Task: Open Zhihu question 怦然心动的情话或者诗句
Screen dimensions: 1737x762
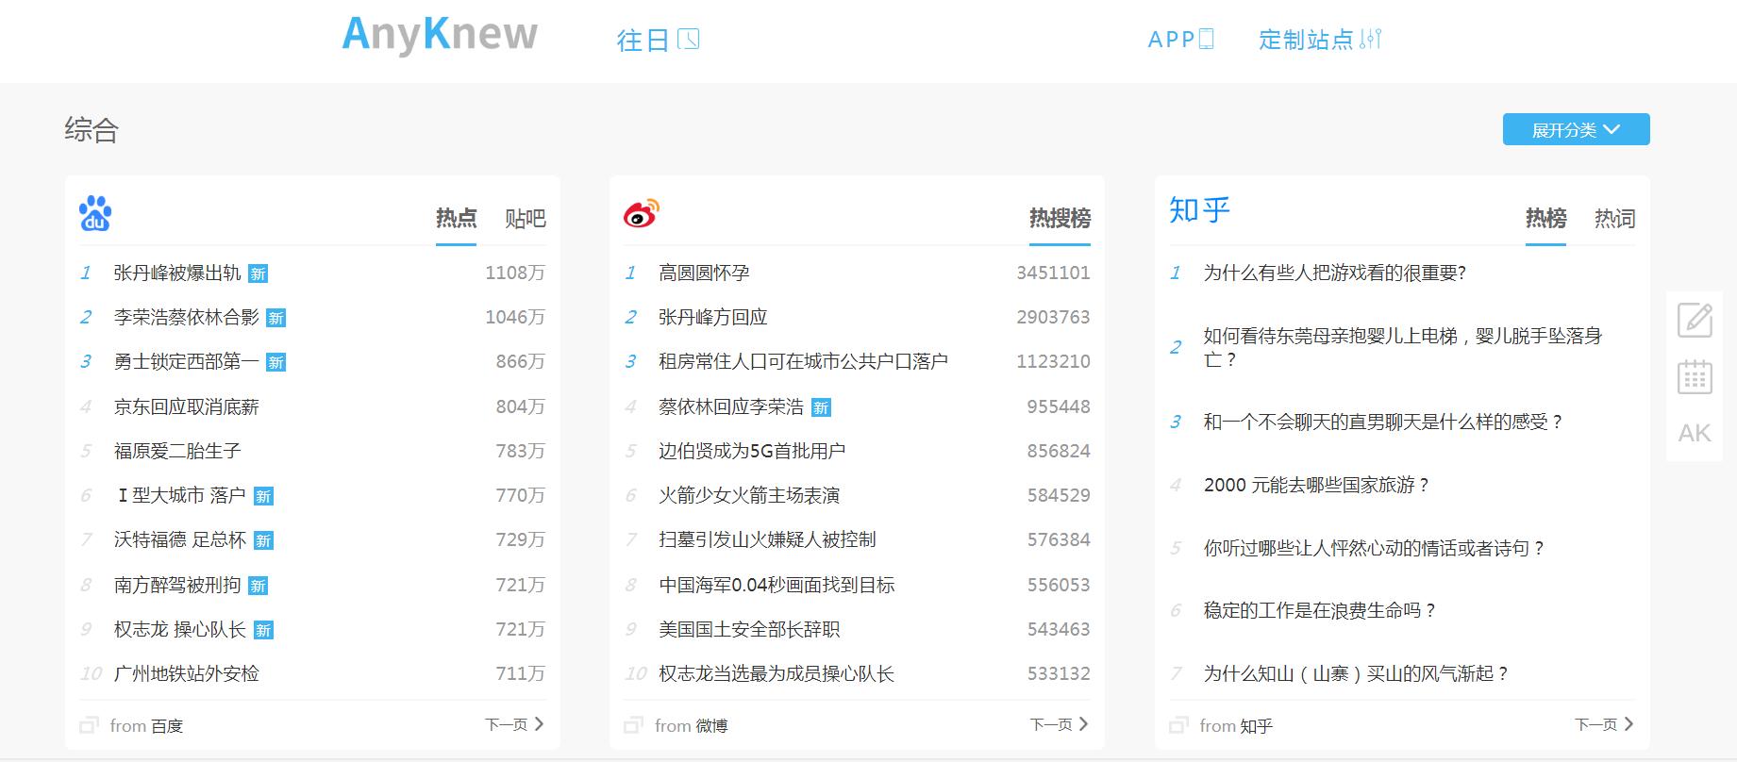Action: coord(1374,548)
